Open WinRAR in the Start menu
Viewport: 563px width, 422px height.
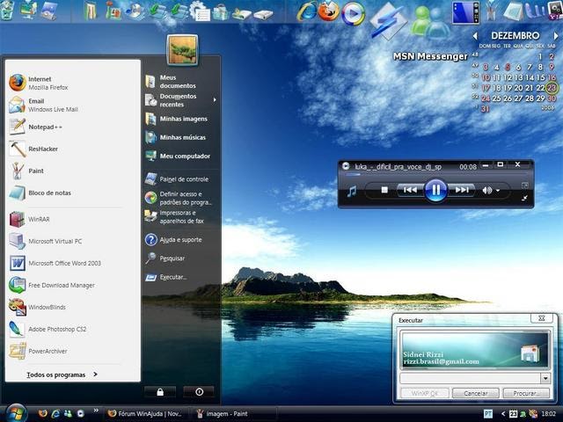40,219
